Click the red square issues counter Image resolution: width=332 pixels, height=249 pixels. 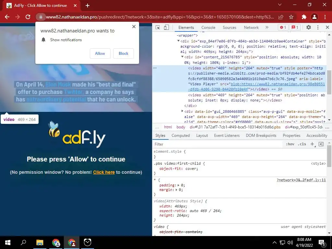point(295,27)
